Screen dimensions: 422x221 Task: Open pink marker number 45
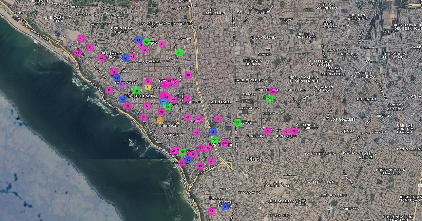[194, 154]
